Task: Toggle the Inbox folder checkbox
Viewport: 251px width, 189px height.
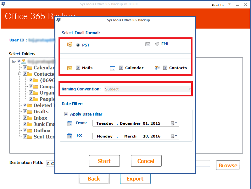Action: tap(25, 118)
